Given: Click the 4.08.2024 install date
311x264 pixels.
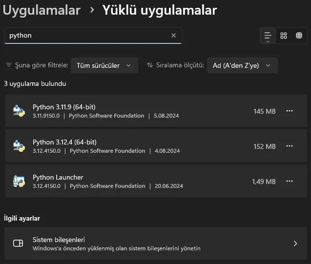Looking at the screenshot, I should [167, 151].
